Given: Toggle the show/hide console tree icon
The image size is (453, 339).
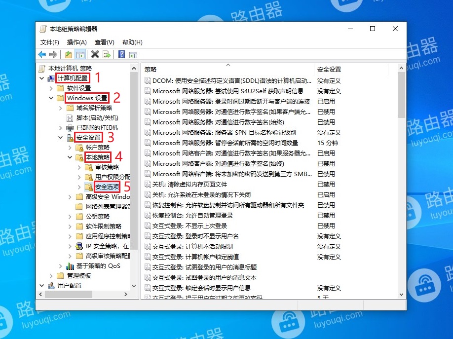Looking at the screenshot, I should click(x=80, y=54).
